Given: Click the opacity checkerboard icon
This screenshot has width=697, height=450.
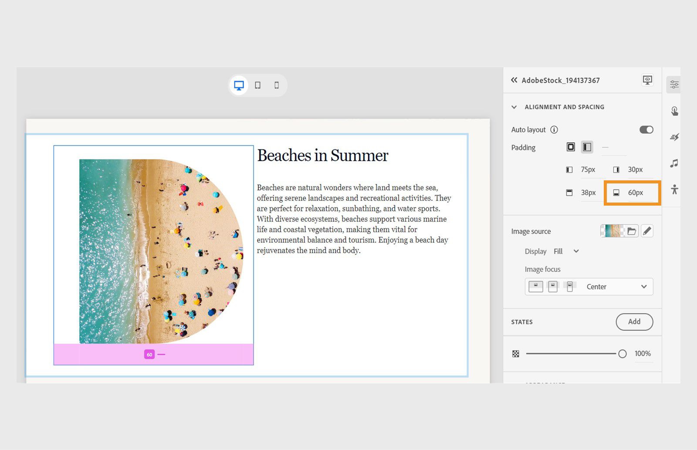Looking at the screenshot, I should point(516,354).
